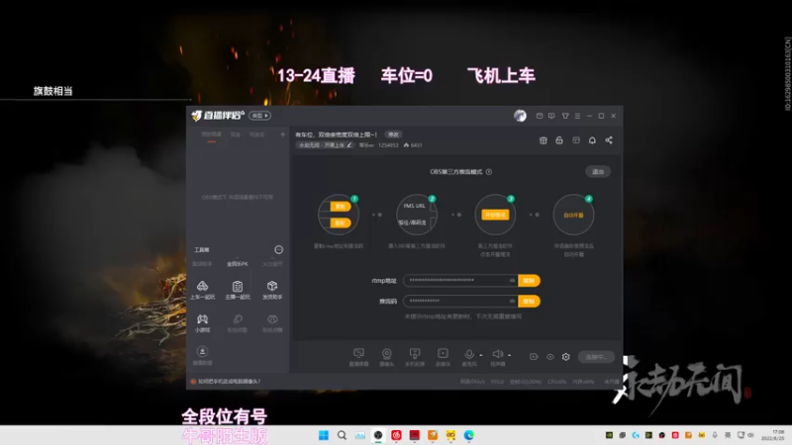Image resolution: width=792 pixels, height=445 pixels.
Task: Select the third toolbox sub-tab
Action: [272, 264]
